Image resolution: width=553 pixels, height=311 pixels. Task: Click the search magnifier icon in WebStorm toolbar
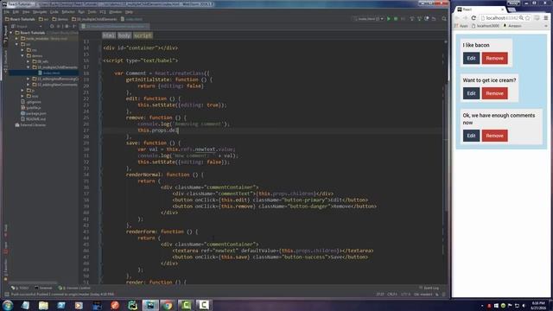pos(444,19)
